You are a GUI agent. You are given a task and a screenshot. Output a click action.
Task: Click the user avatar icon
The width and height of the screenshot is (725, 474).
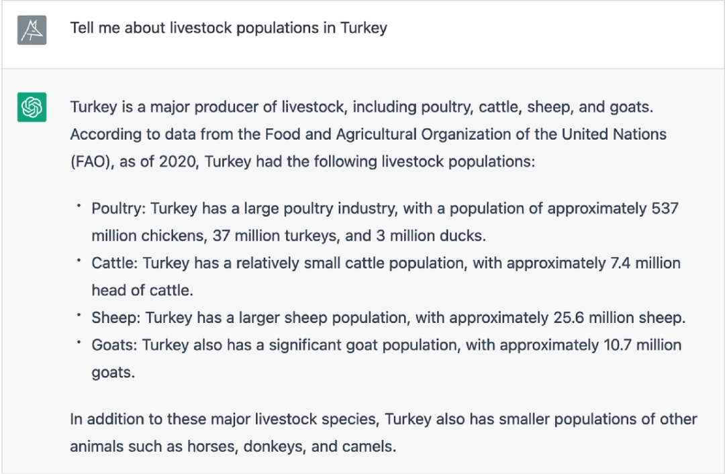32,30
